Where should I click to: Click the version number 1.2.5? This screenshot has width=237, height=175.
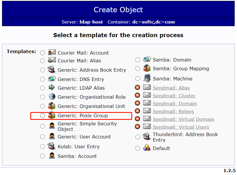click(229, 171)
